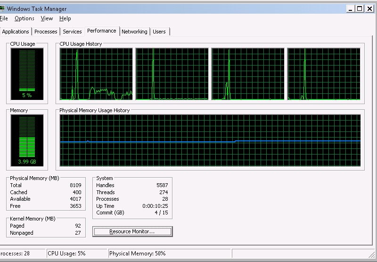377x262 pixels.
Task: Click the Physical Memory Usage History graph
Action: 210,140
